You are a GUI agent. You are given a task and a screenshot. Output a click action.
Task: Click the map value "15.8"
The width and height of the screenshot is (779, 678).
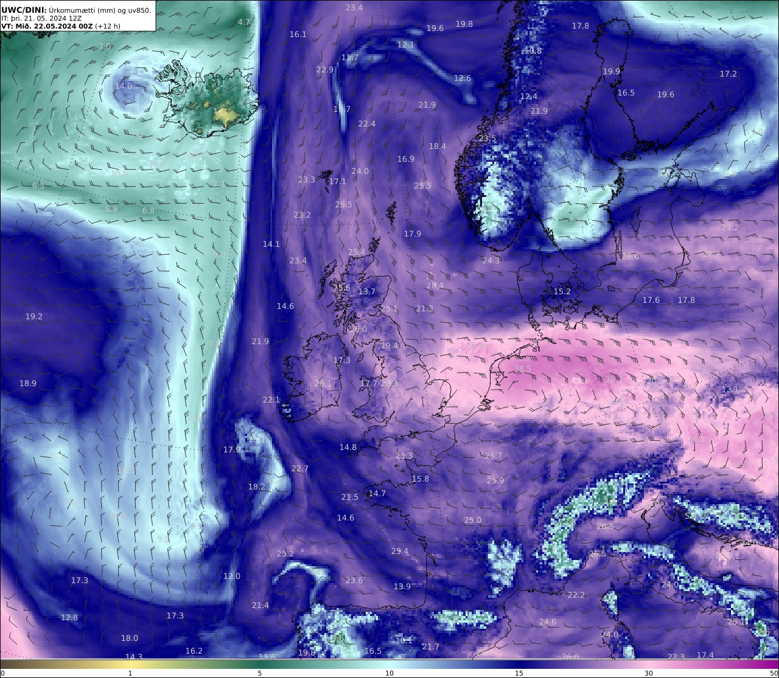421,479
